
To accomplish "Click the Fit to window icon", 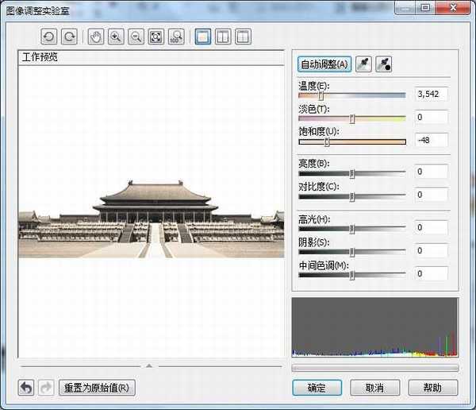I will point(156,37).
